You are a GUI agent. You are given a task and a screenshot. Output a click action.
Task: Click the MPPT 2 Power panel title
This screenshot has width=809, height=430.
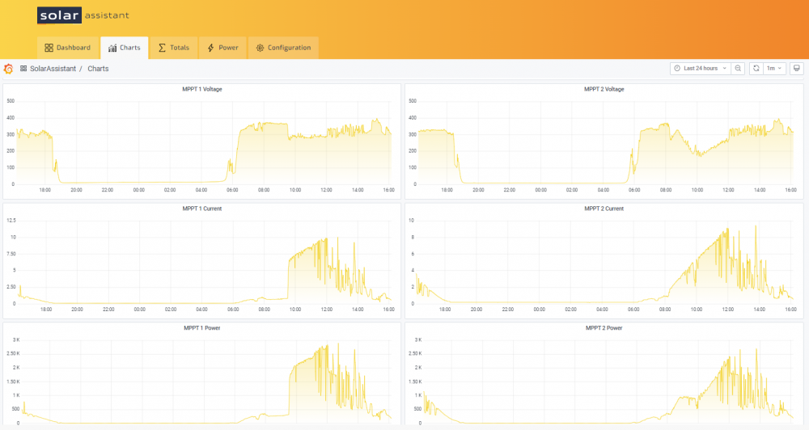[x=604, y=328]
